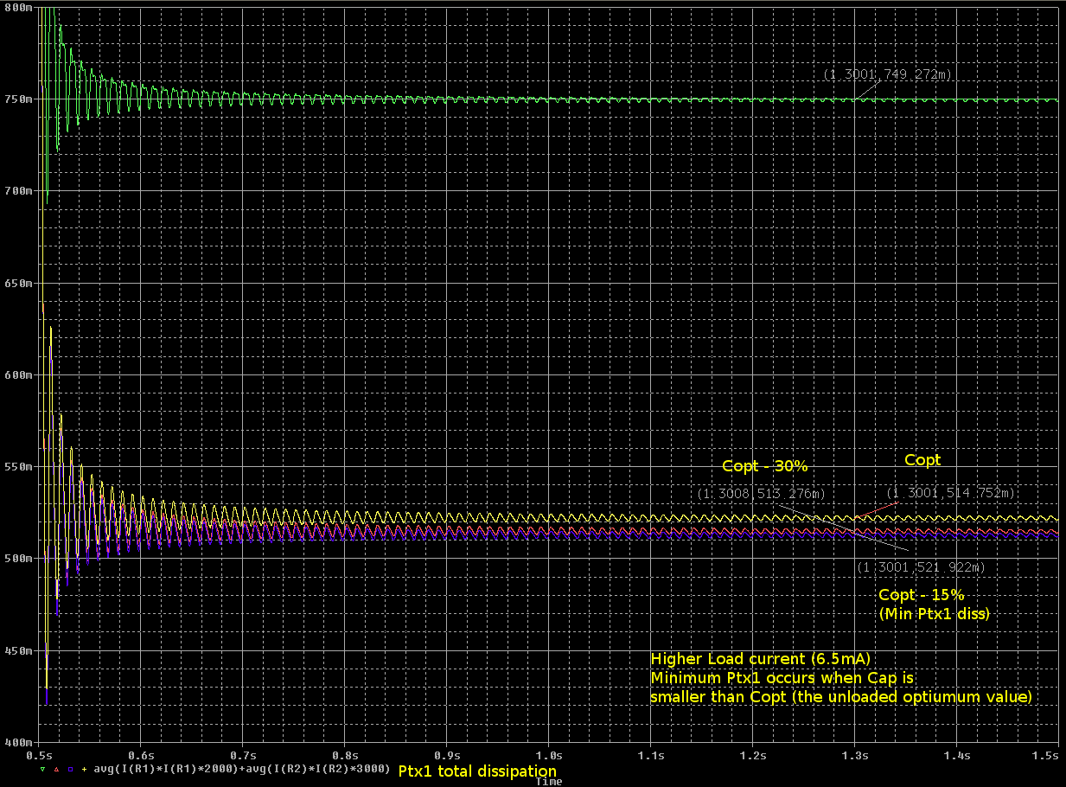Click the 'Ptx1 total dissipation' label

pyautogui.click(x=477, y=771)
